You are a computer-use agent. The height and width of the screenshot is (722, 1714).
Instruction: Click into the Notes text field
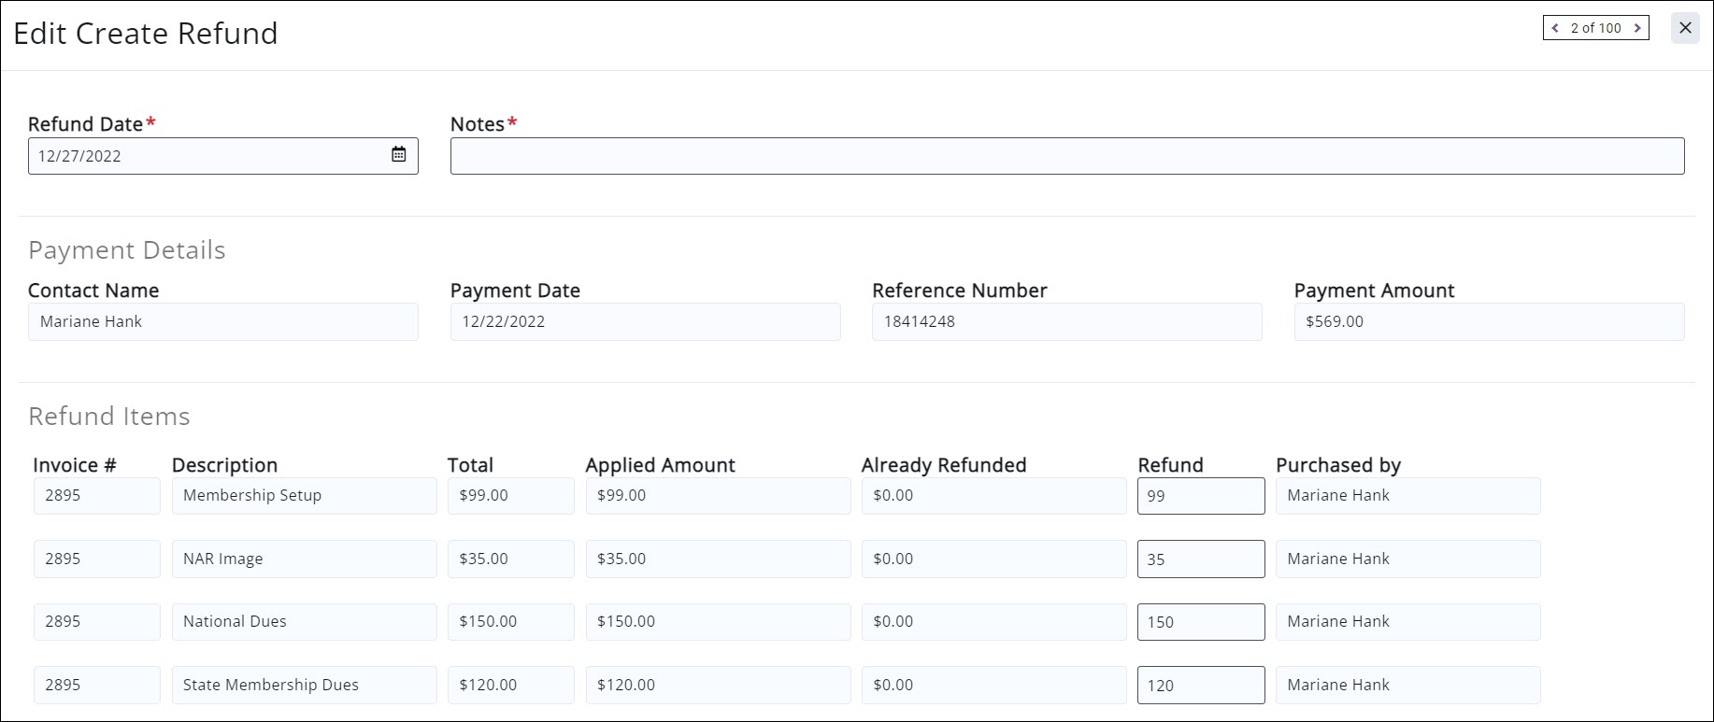click(1066, 156)
